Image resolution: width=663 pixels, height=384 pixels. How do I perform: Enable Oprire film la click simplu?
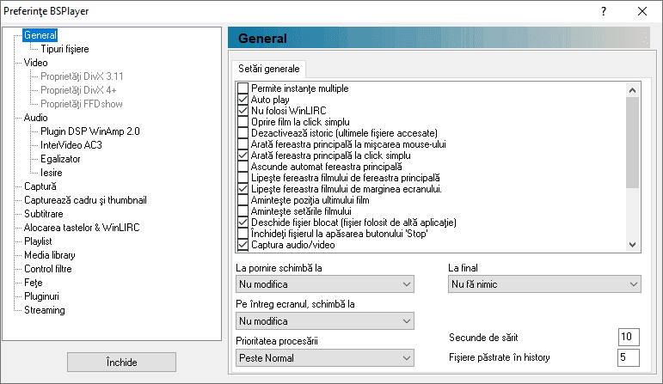click(x=242, y=122)
